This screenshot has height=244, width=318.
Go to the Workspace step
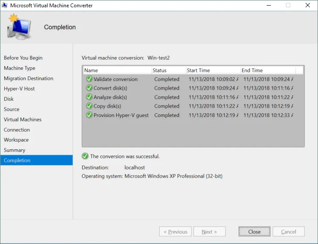[16, 140]
